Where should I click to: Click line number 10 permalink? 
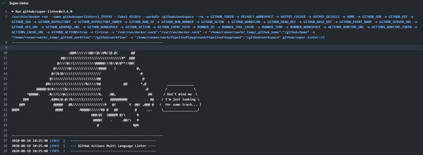pos(5,53)
